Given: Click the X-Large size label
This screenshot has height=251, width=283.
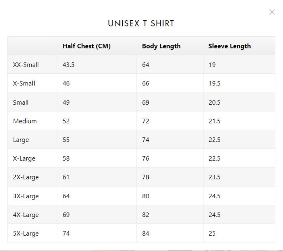Looking at the screenshot, I should [x=24, y=159].
